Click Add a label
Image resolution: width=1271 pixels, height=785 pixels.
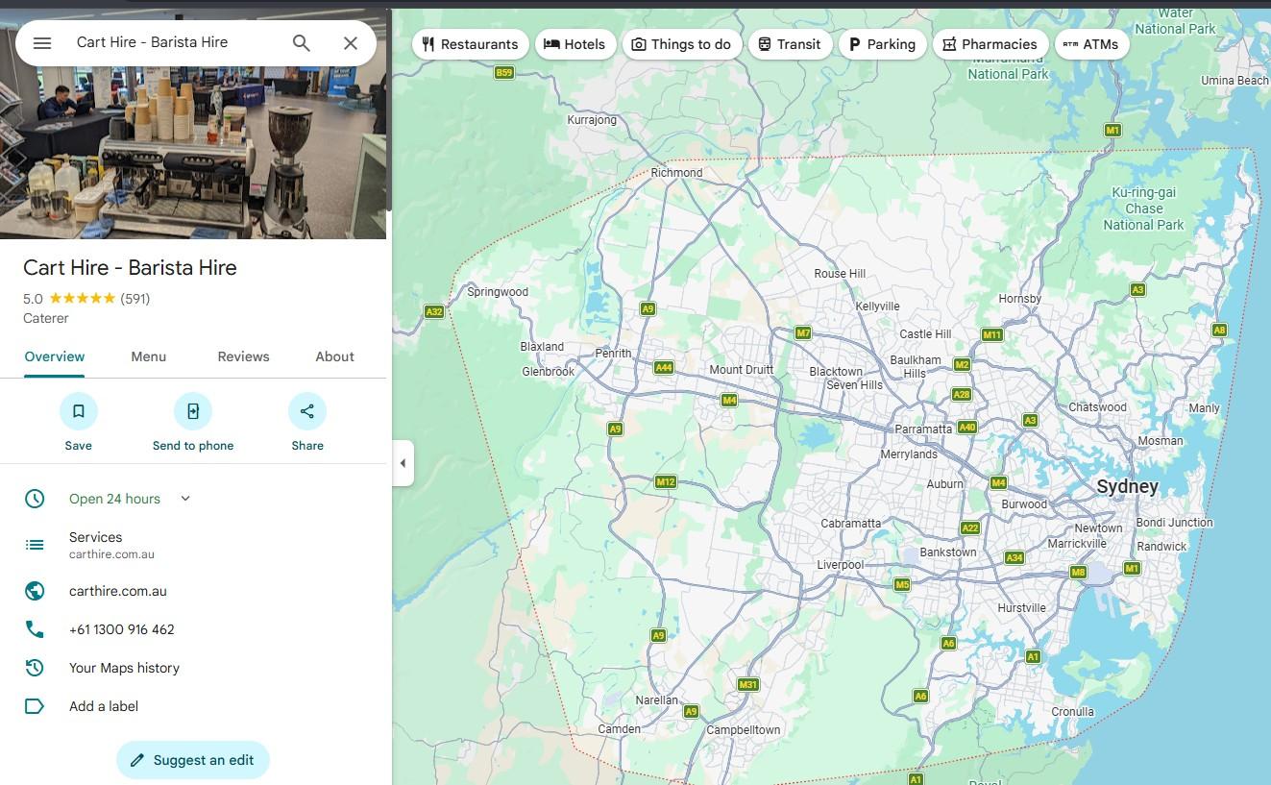point(104,706)
